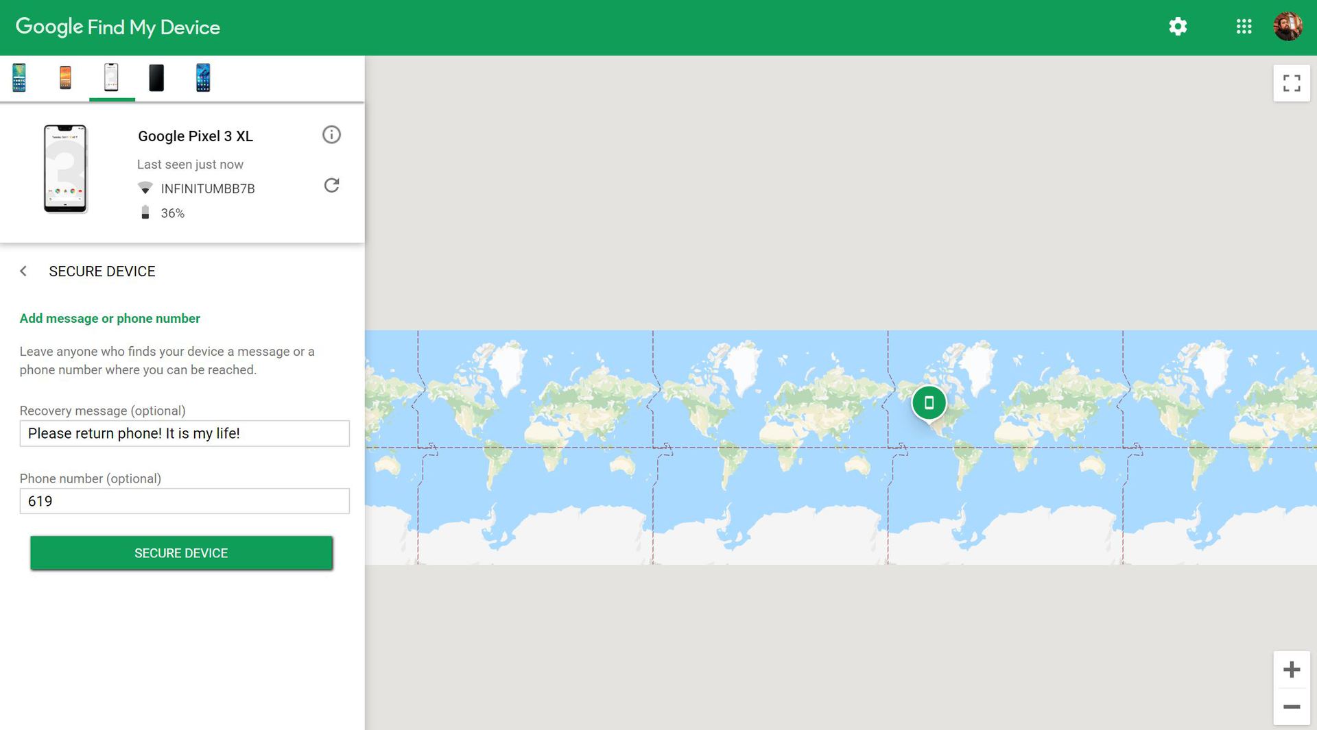
Task: Select the first teal phone device tab
Action: pos(19,77)
